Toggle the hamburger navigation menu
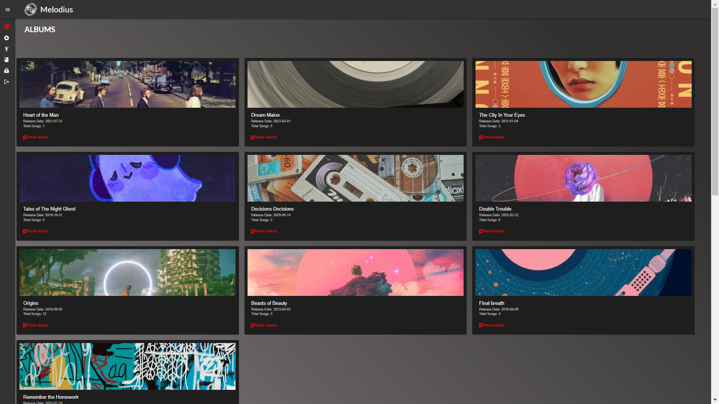719x404 pixels. tap(7, 9)
